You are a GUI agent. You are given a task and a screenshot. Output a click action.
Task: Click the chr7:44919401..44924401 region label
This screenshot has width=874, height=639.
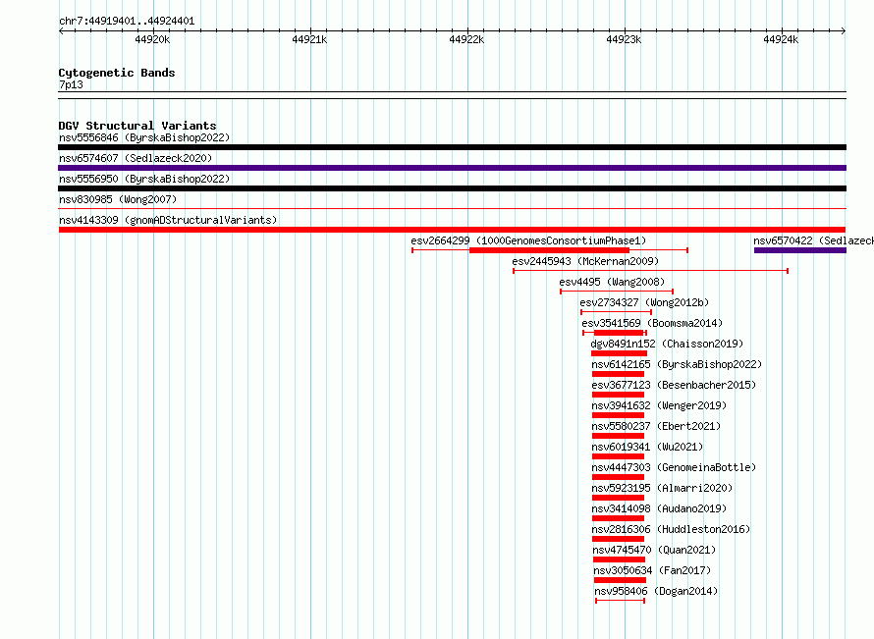point(127,22)
